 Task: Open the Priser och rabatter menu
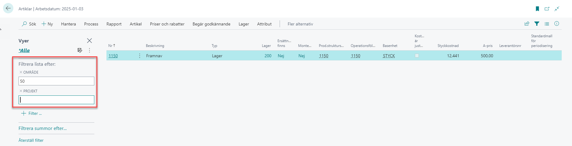pos(167,24)
